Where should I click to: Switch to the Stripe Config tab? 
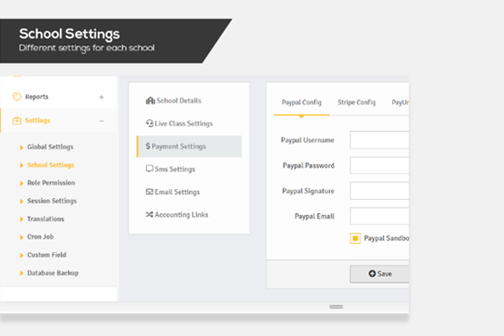click(x=356, y=102)
